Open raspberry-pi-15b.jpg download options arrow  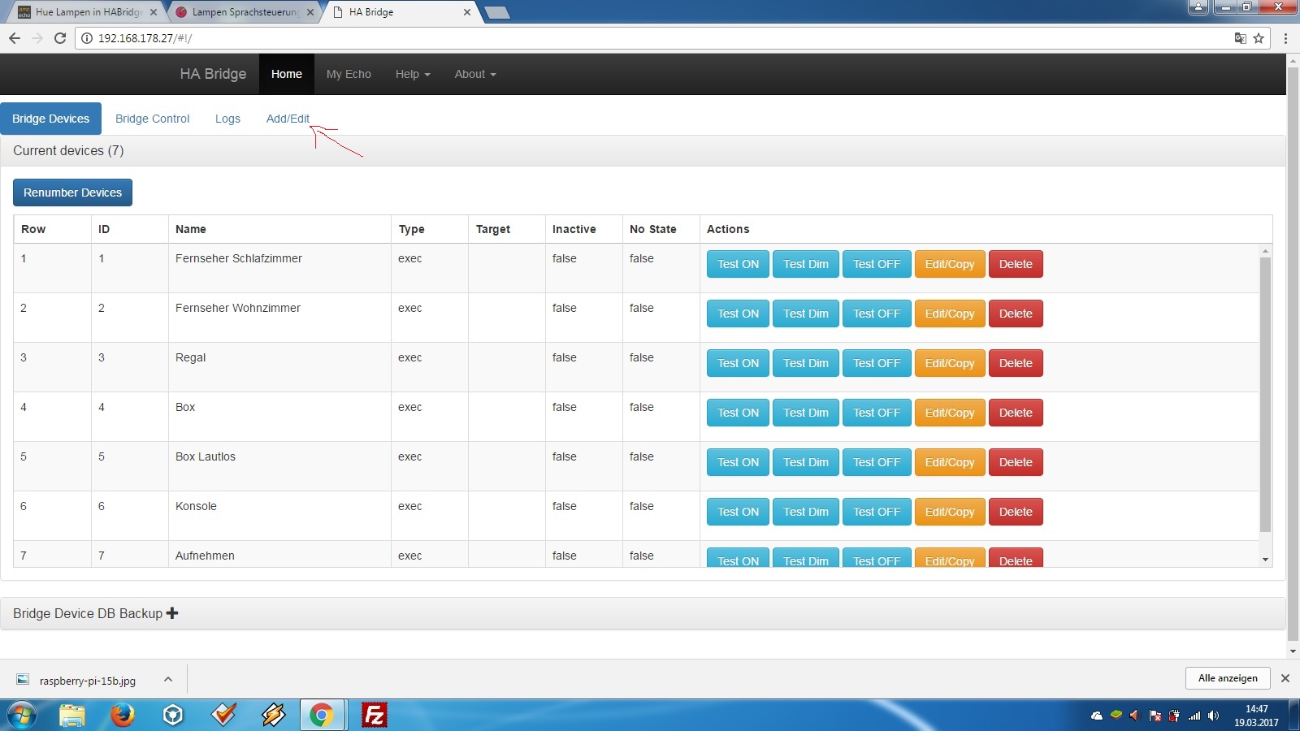(167, 679)
